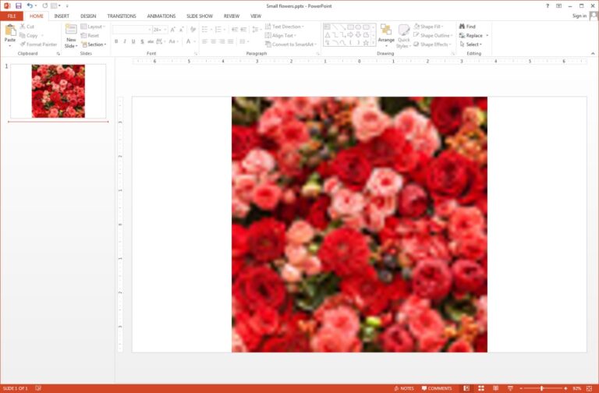Switch to the REVIEW tab

(x=232, y=16)
